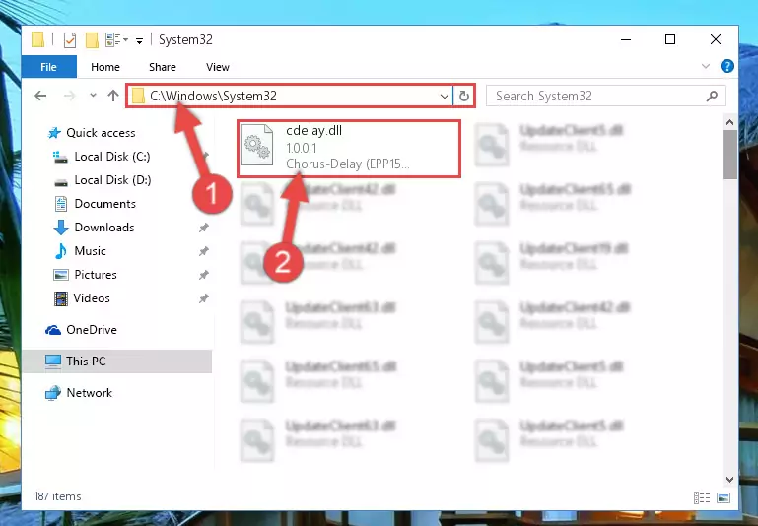Viewport: 758px width, 526px height.
Task: Refresh the System32 folder
Action: tap(464, 96)
